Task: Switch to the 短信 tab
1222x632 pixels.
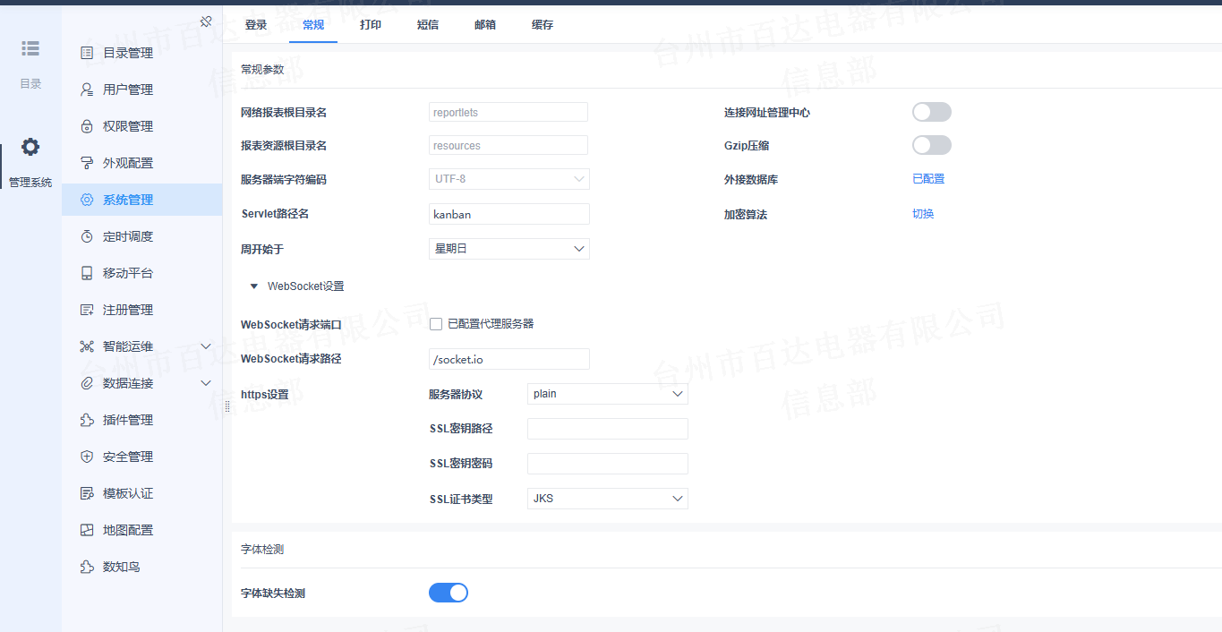Action: [428, 25]
